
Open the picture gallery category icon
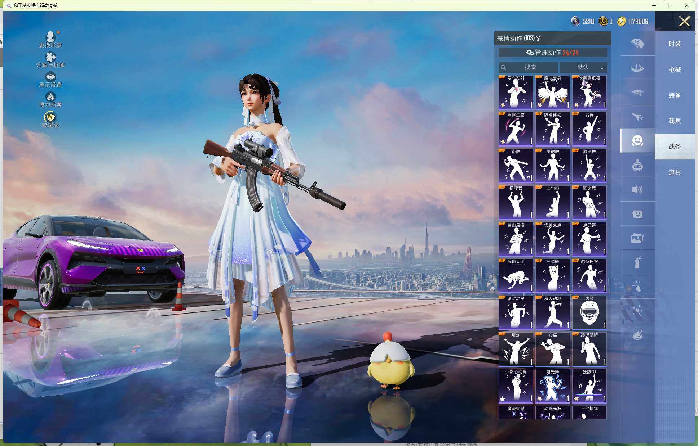coord(637,238)
